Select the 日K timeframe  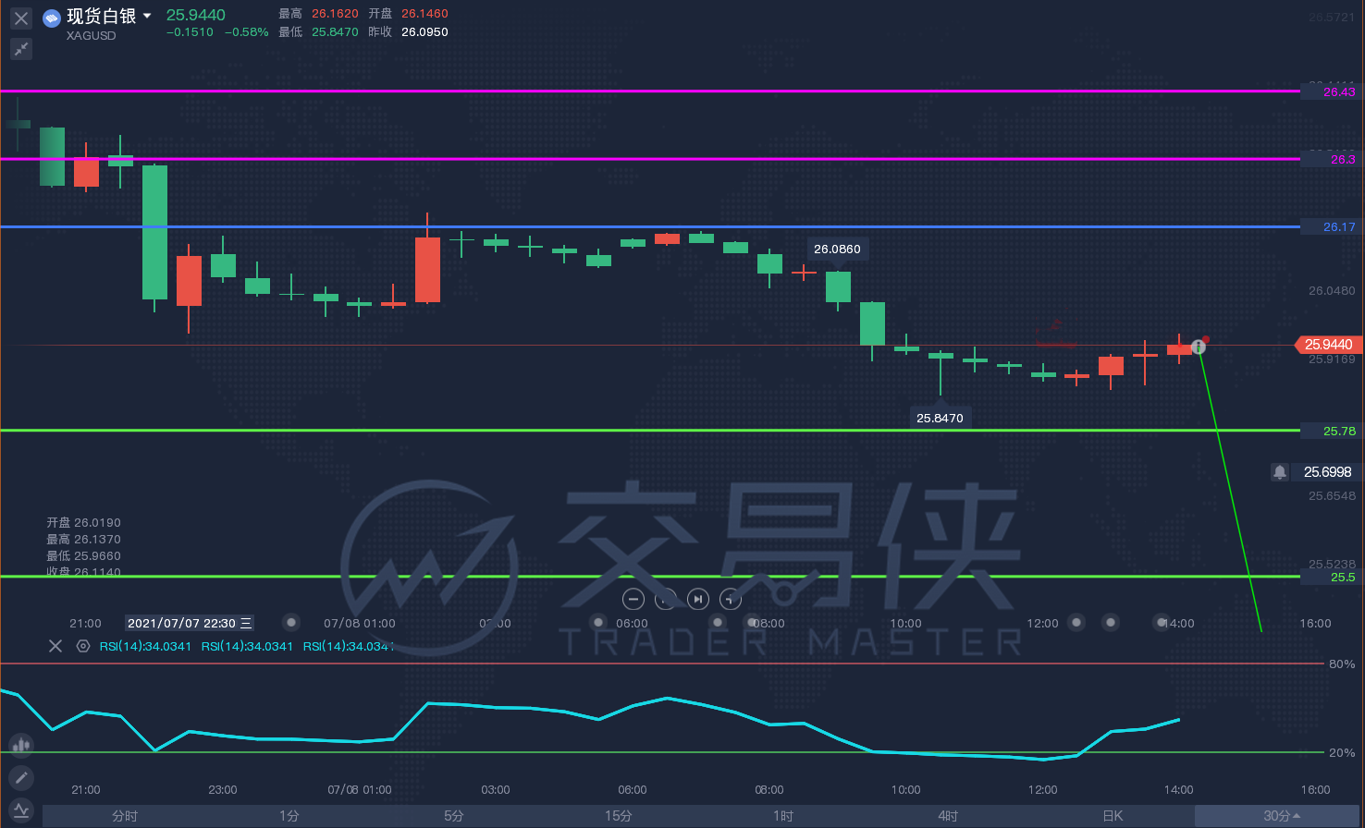1113,816
